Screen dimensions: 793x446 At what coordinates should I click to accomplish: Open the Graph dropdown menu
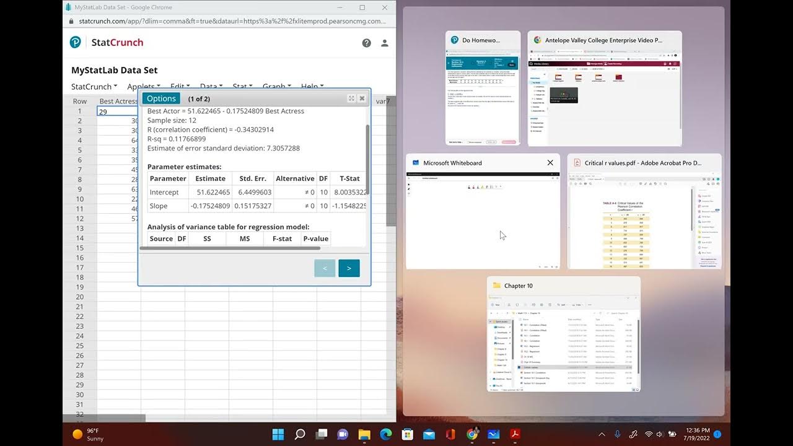pos(276,87)
